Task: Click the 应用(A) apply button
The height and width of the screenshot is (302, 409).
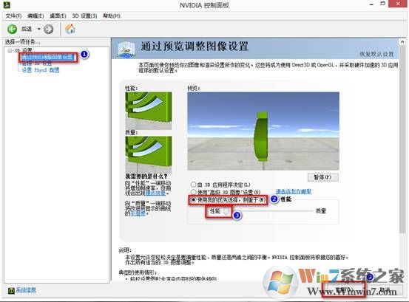Action: [343, 289]
